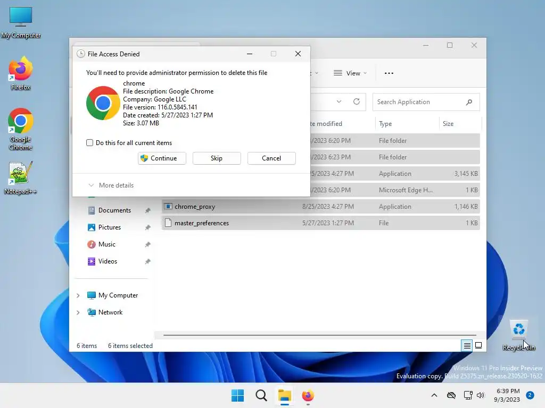This screenshot has height=408, width=545.
Task: Open the See more ellipsis menu in Explorer
Action: point(389,73)
